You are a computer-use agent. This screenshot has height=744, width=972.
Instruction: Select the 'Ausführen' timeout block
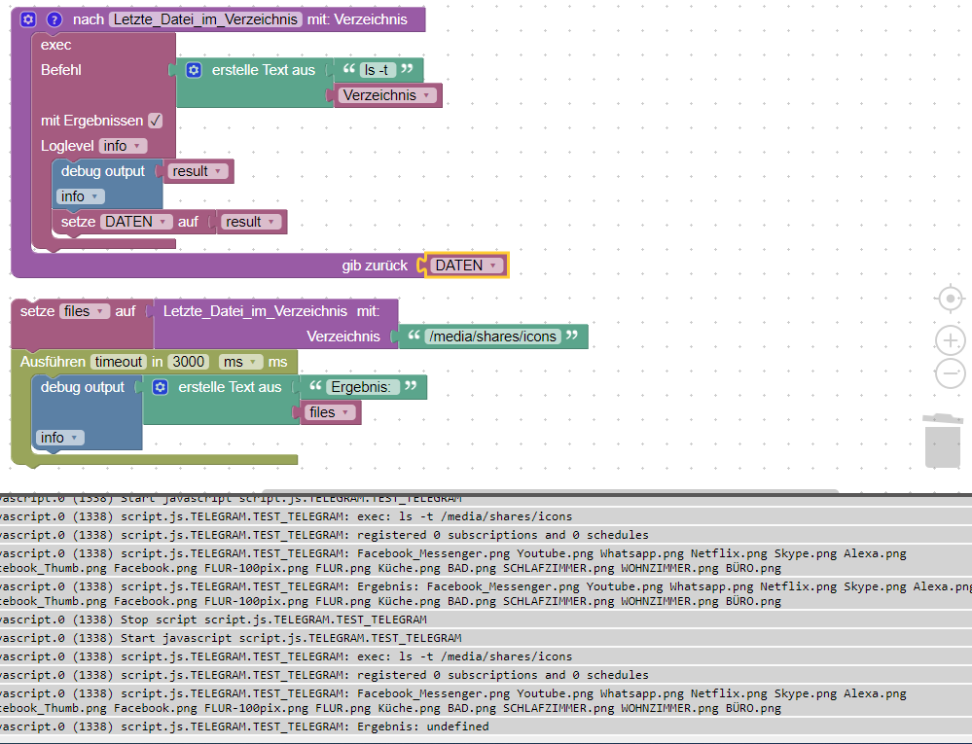pyautogui.click(x=53, y=362)
